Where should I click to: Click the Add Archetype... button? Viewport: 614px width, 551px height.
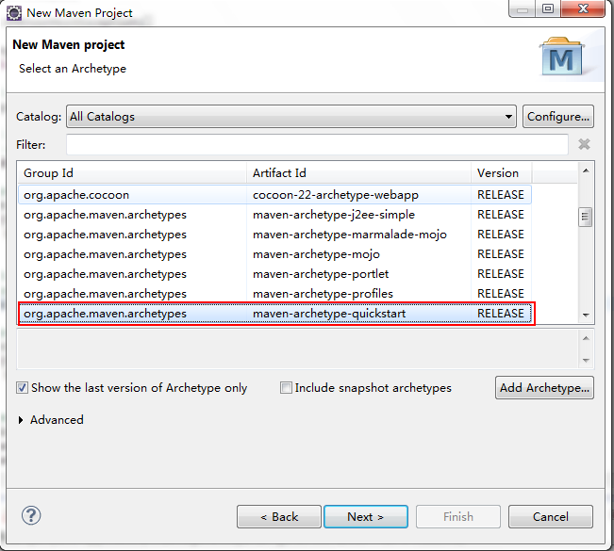coord(544,388)
